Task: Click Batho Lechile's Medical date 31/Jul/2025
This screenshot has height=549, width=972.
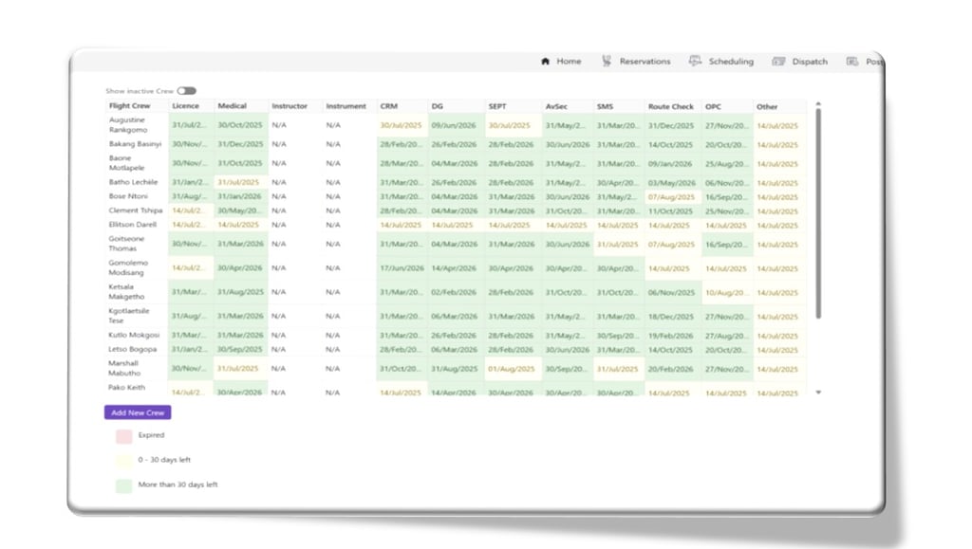Action: point(238,183)
